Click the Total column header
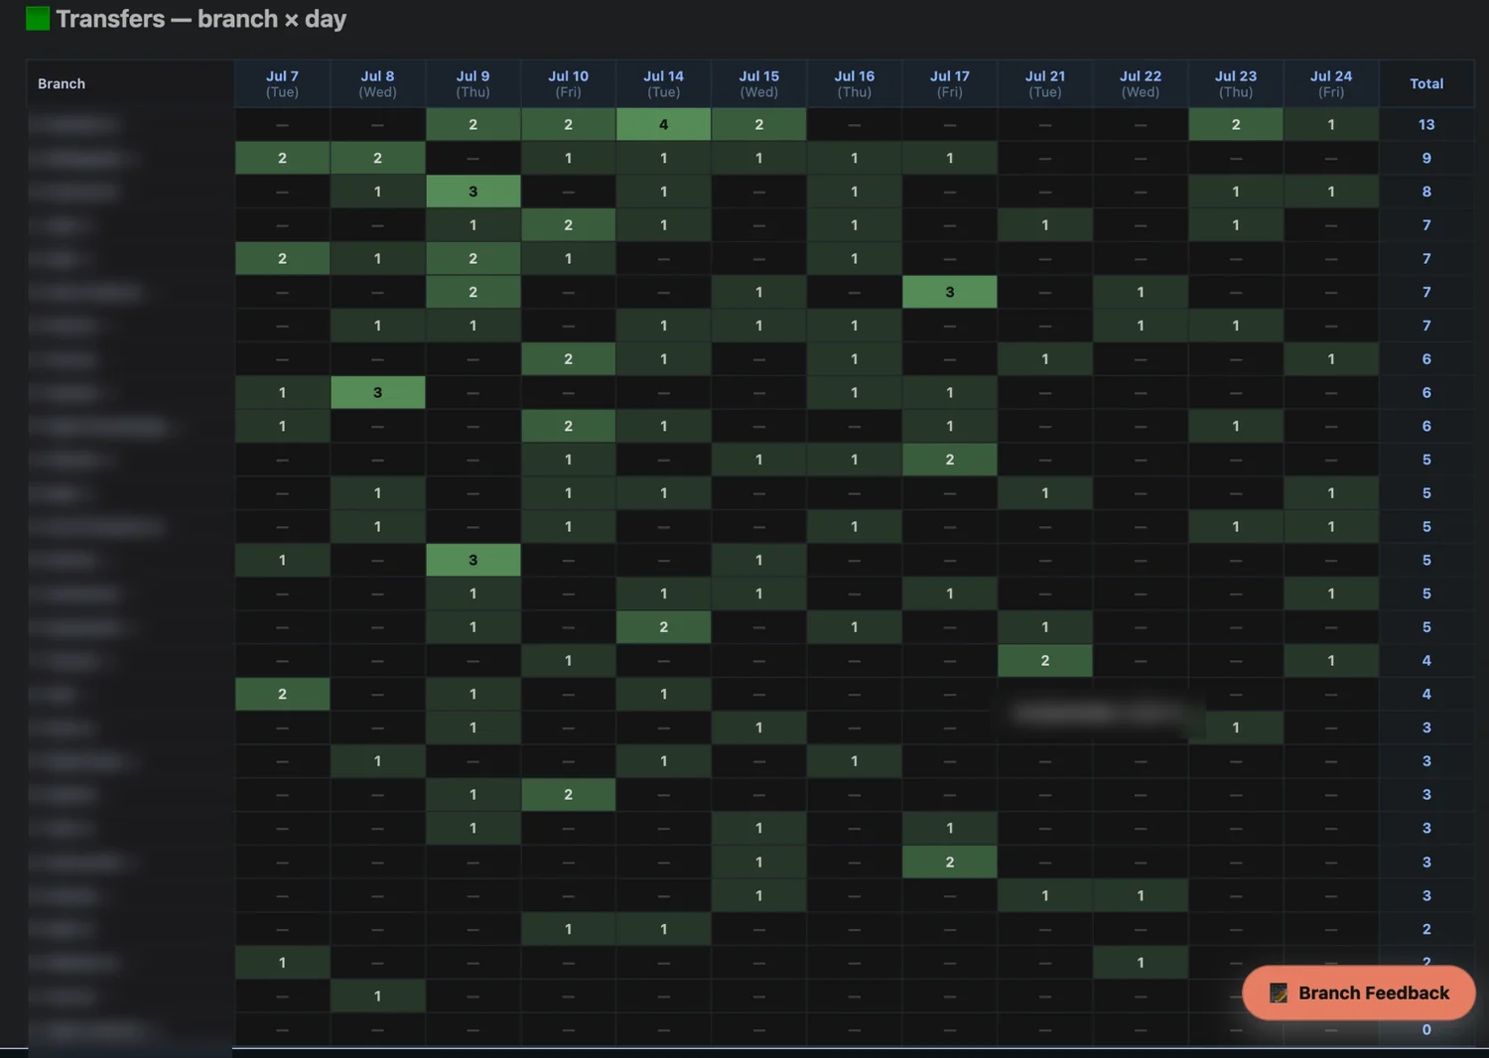Screen dimensions: 1489x1058 pyautogui.click(x=1426, y=83)
